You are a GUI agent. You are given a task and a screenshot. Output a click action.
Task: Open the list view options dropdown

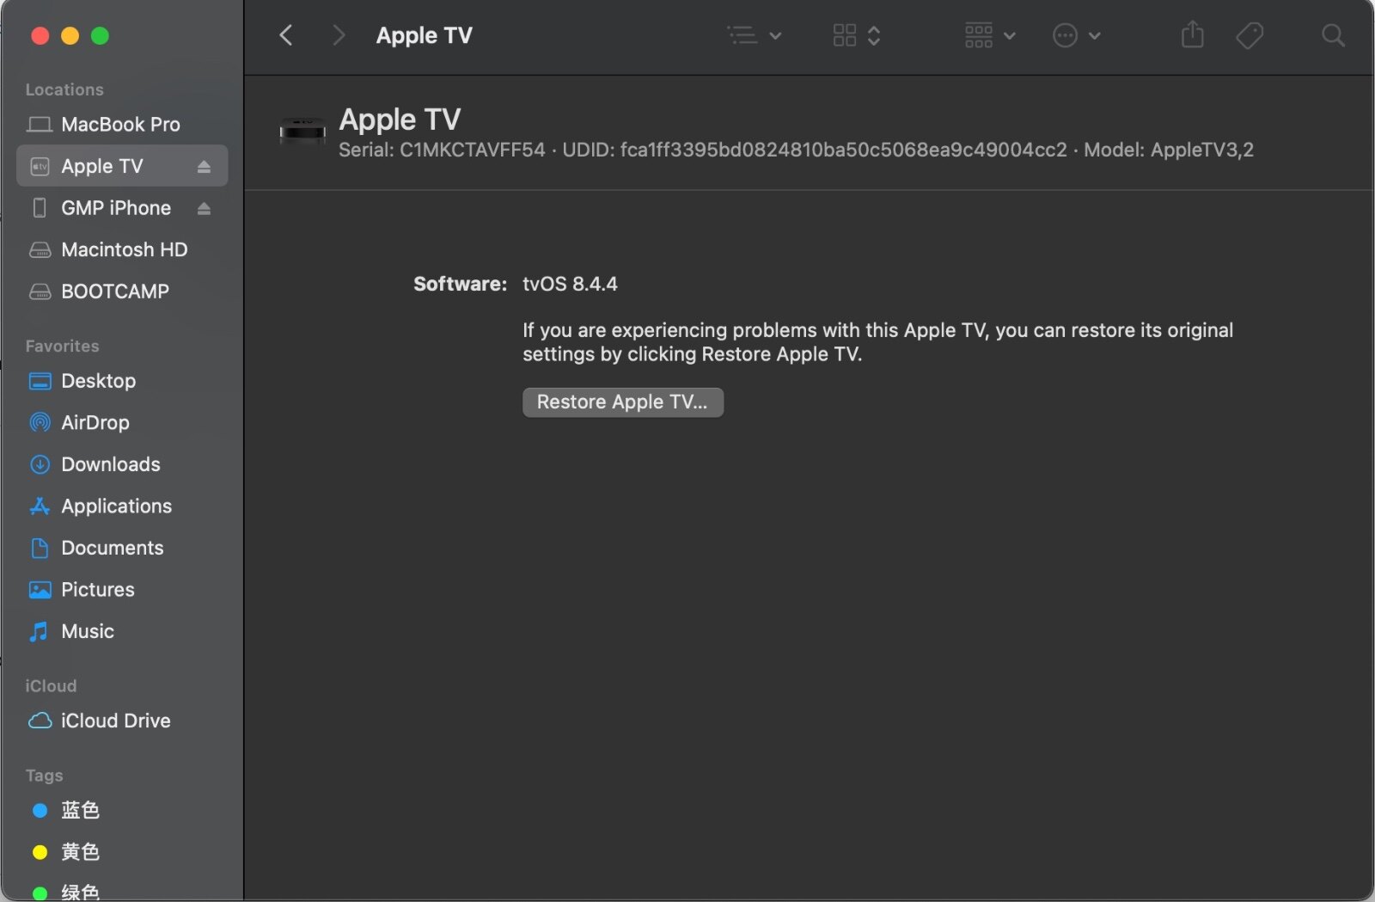tap(755, 35)
